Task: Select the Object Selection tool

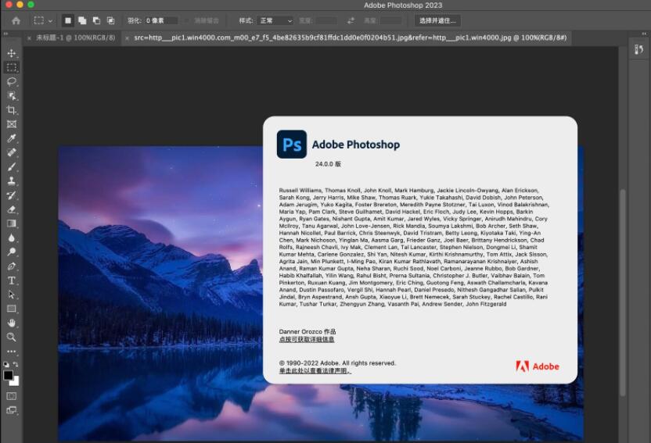Action: (x=12, y=96)
